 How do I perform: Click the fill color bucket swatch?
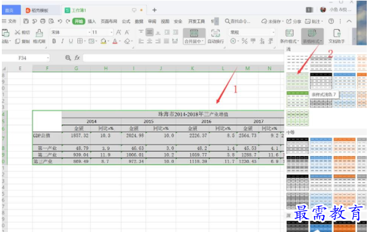pyautogui.click(x=103, y=41)
